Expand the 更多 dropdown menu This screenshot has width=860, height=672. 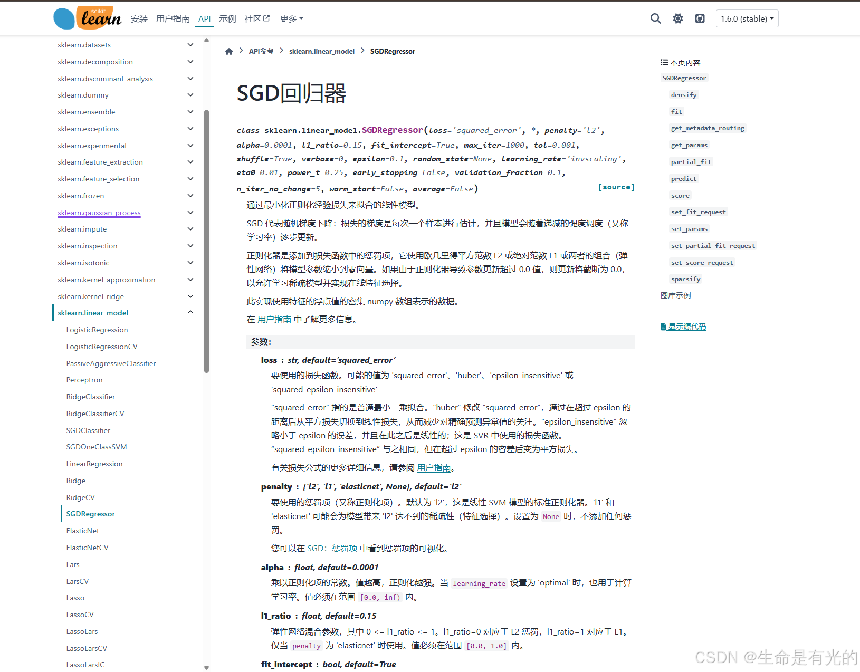(292, 19)
